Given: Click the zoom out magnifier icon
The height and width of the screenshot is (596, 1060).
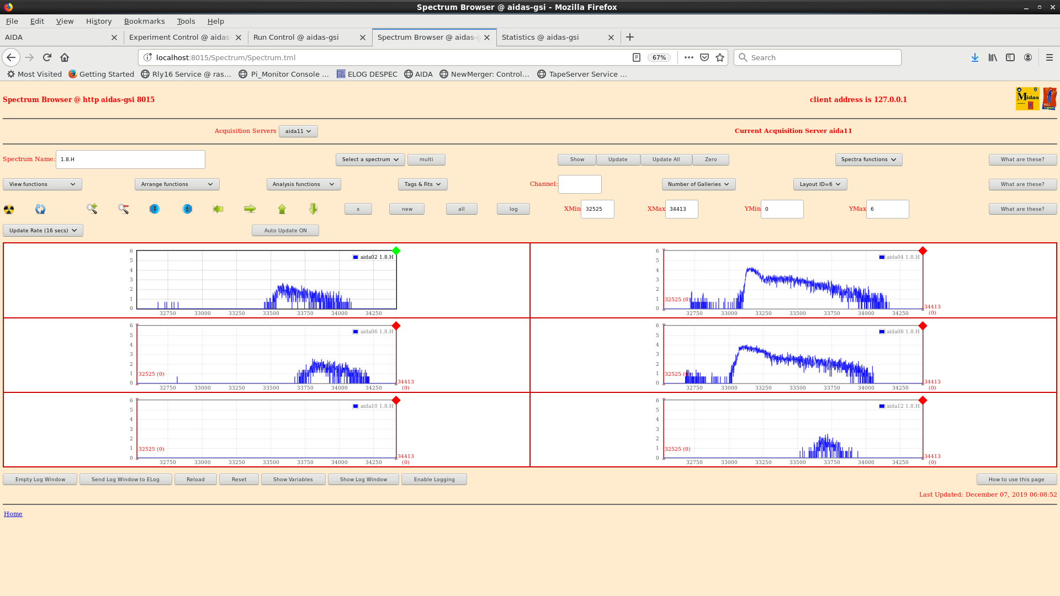Looking at the screenshot, I should [123, 209].
